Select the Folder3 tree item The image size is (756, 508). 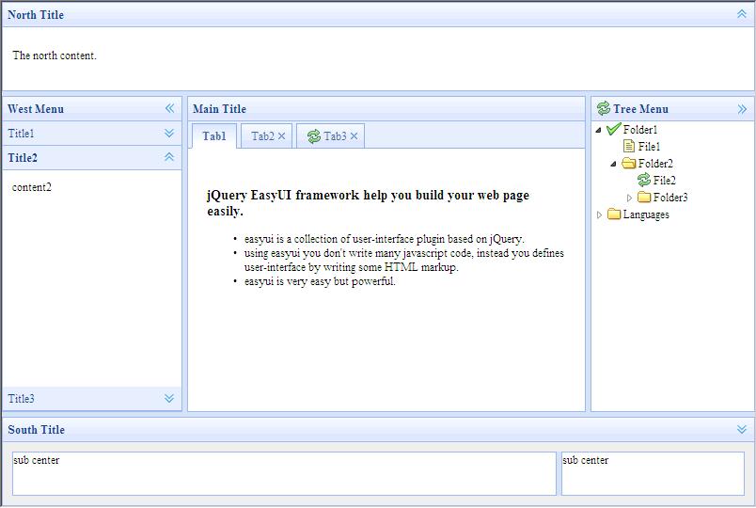[670, 198]
